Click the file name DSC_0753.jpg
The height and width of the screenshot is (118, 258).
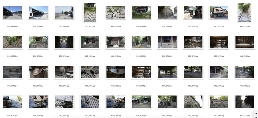pyautogui.click(x=116, y=86)
